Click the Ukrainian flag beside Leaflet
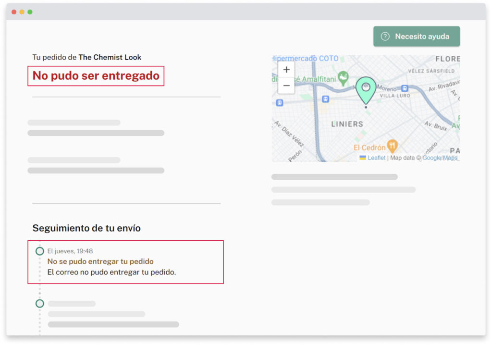 tap(363, 158)
